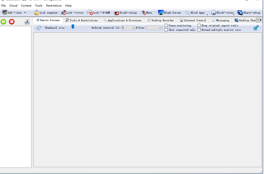Screen dimensions: 264x174
Task: Open the Add computer dropdown arrow
Action: click(25, 13)
